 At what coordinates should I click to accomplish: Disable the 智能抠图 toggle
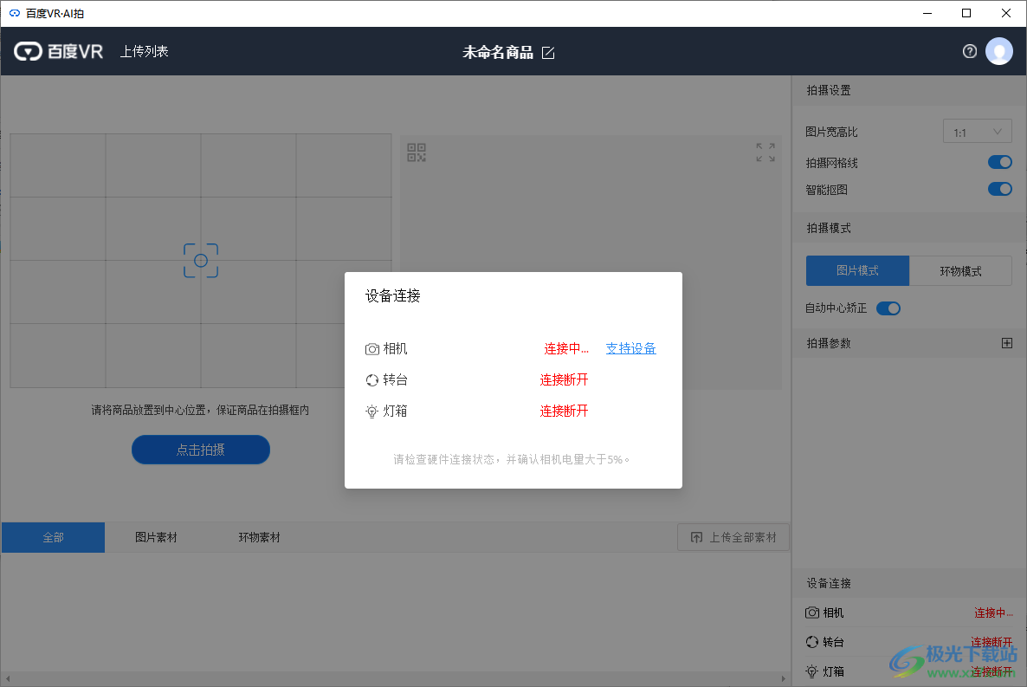tap(999, 189)
